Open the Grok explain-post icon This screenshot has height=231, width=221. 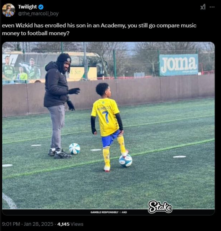[x=203, y=7]
